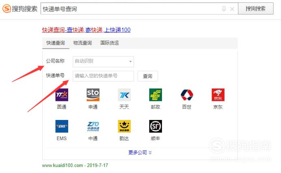Viewport: 281px width, 173px height.
Task: Click the EMS text label
Action: 62,139
